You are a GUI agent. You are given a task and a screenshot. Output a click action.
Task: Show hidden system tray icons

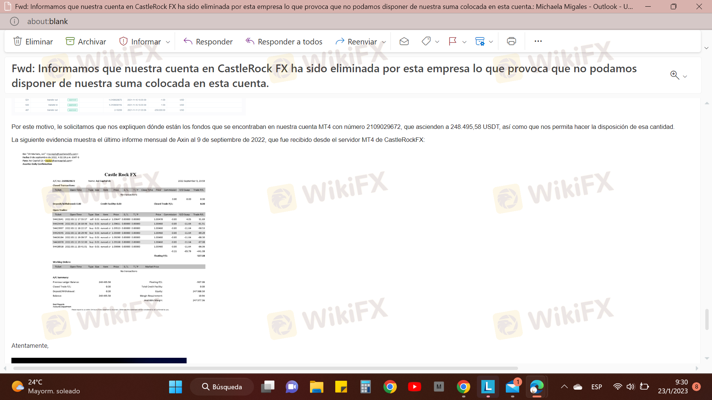click(x=564, y=387)
